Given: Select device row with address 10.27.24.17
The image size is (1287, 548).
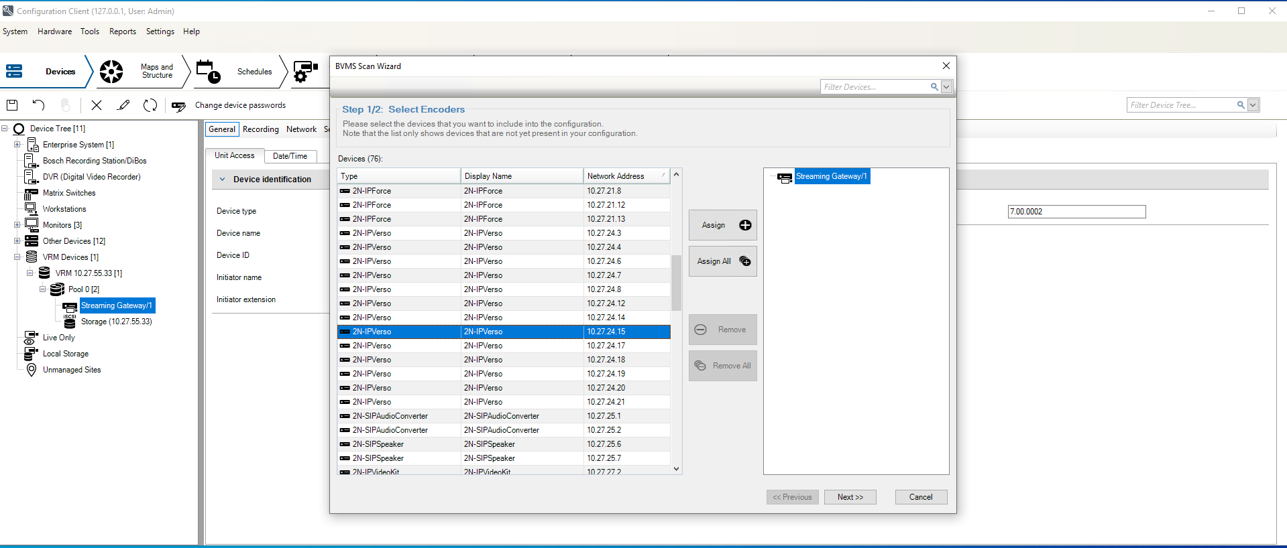Looking at the screenshot, I should [x=503, y=346].
